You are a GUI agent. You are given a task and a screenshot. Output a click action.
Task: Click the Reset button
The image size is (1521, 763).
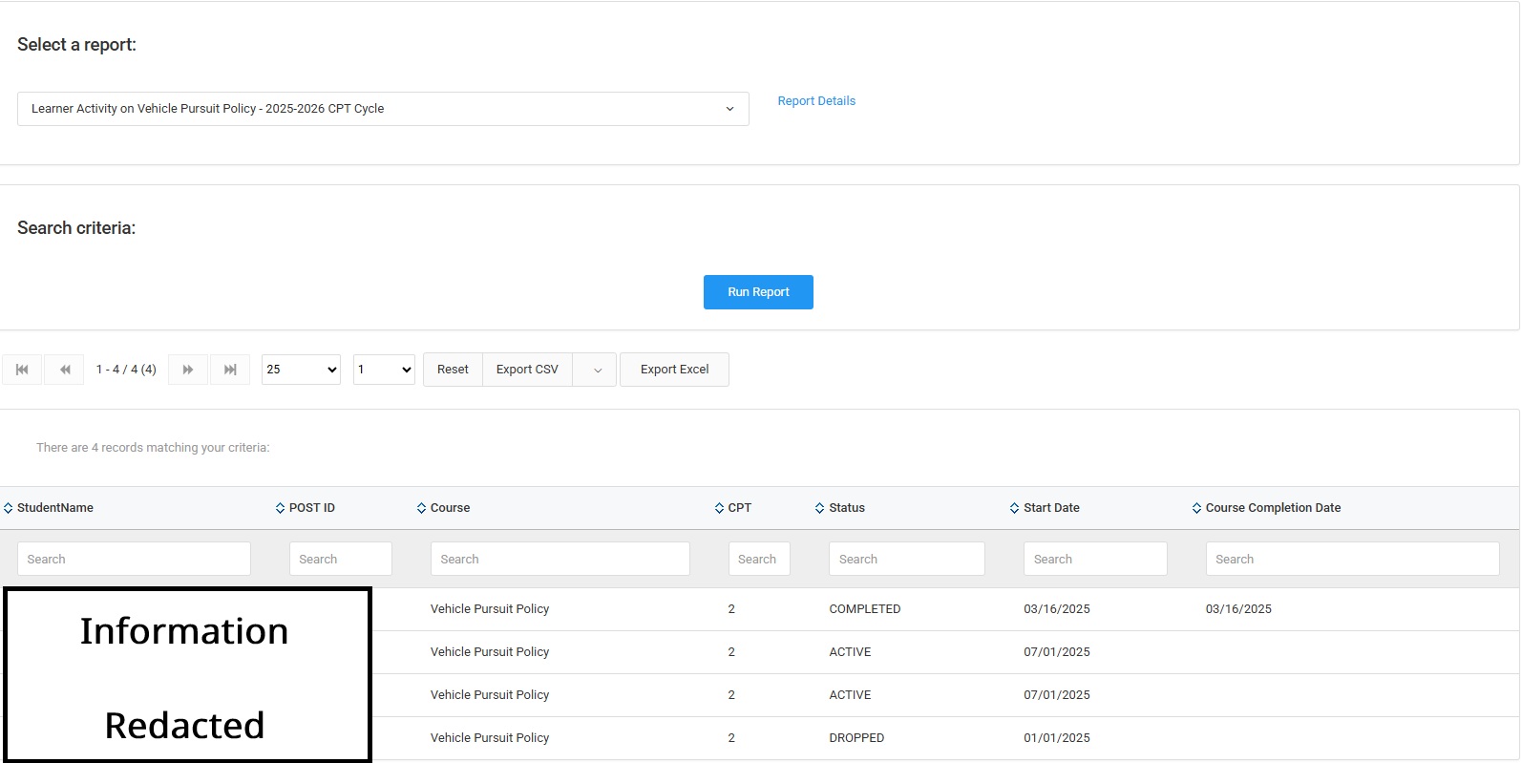tap(453, 370)
